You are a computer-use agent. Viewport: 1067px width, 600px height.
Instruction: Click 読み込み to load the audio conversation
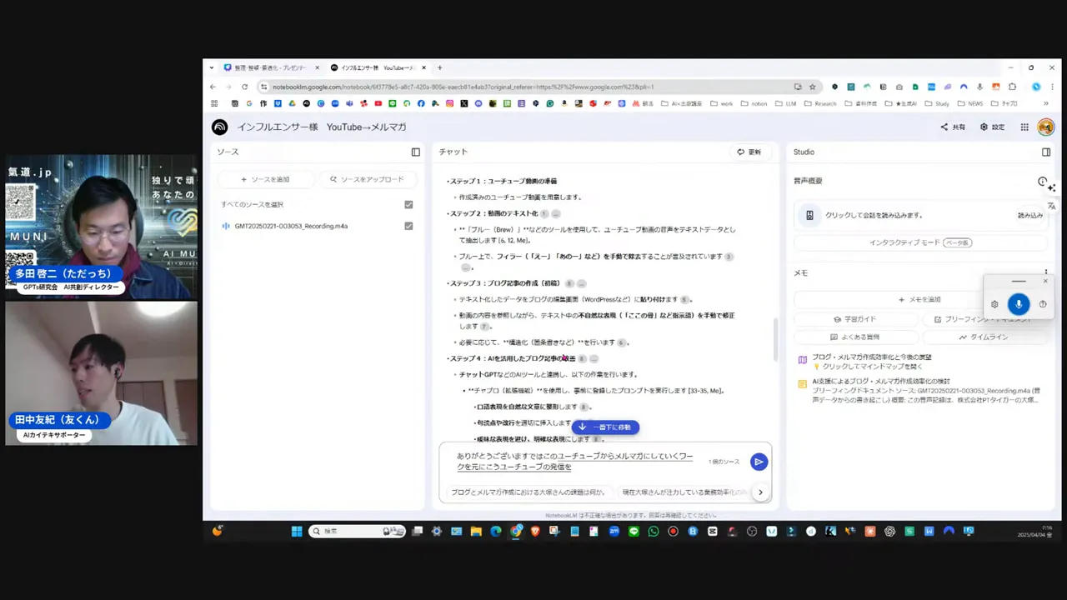coord(1030,215)
